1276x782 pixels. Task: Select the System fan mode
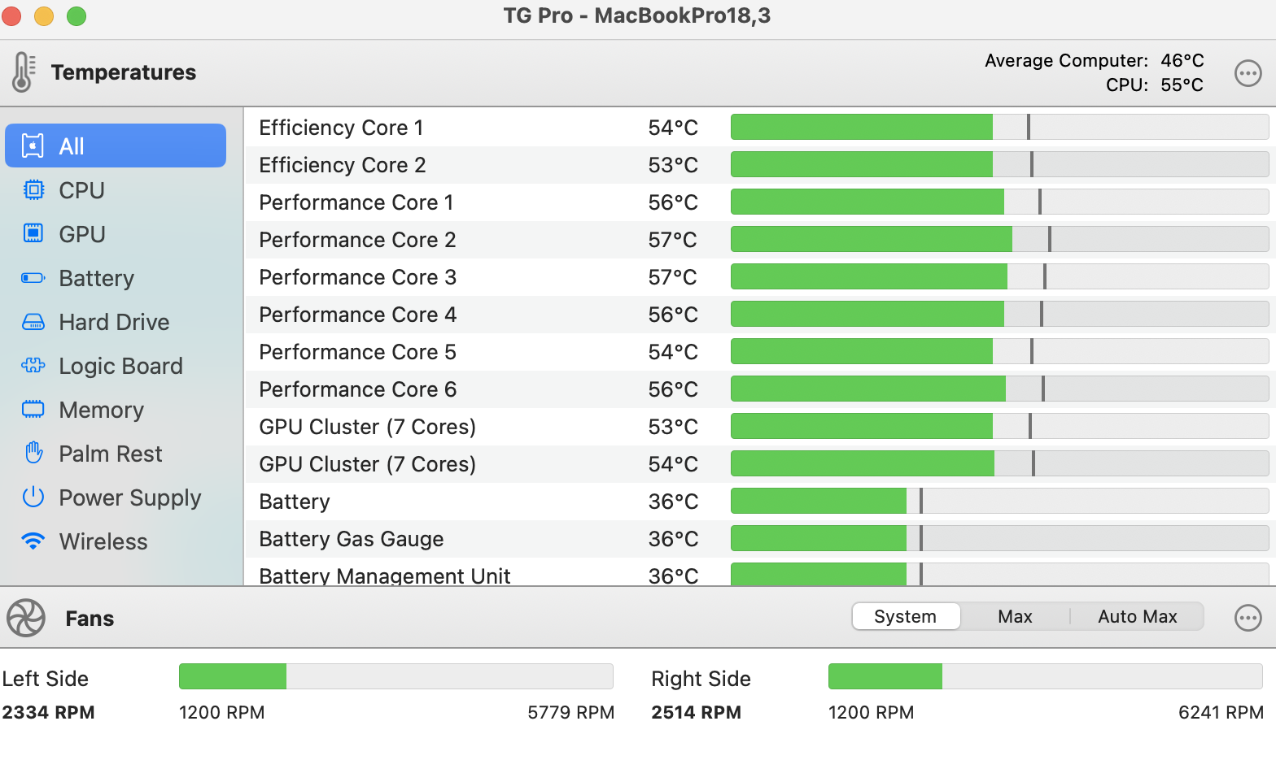pyautogui.click(x=905, y=617)
